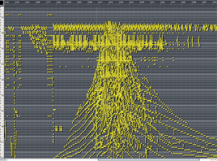
Task: Move playhead to bar 201
Action: [x=79, y=2]
